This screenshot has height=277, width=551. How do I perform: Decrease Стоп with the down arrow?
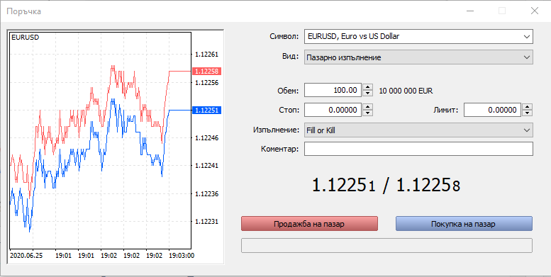pos(367,113)
